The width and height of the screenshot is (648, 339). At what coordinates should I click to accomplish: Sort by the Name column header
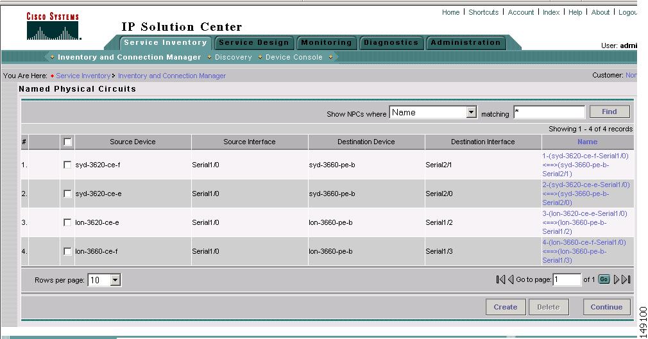click(x=587, y=142)
